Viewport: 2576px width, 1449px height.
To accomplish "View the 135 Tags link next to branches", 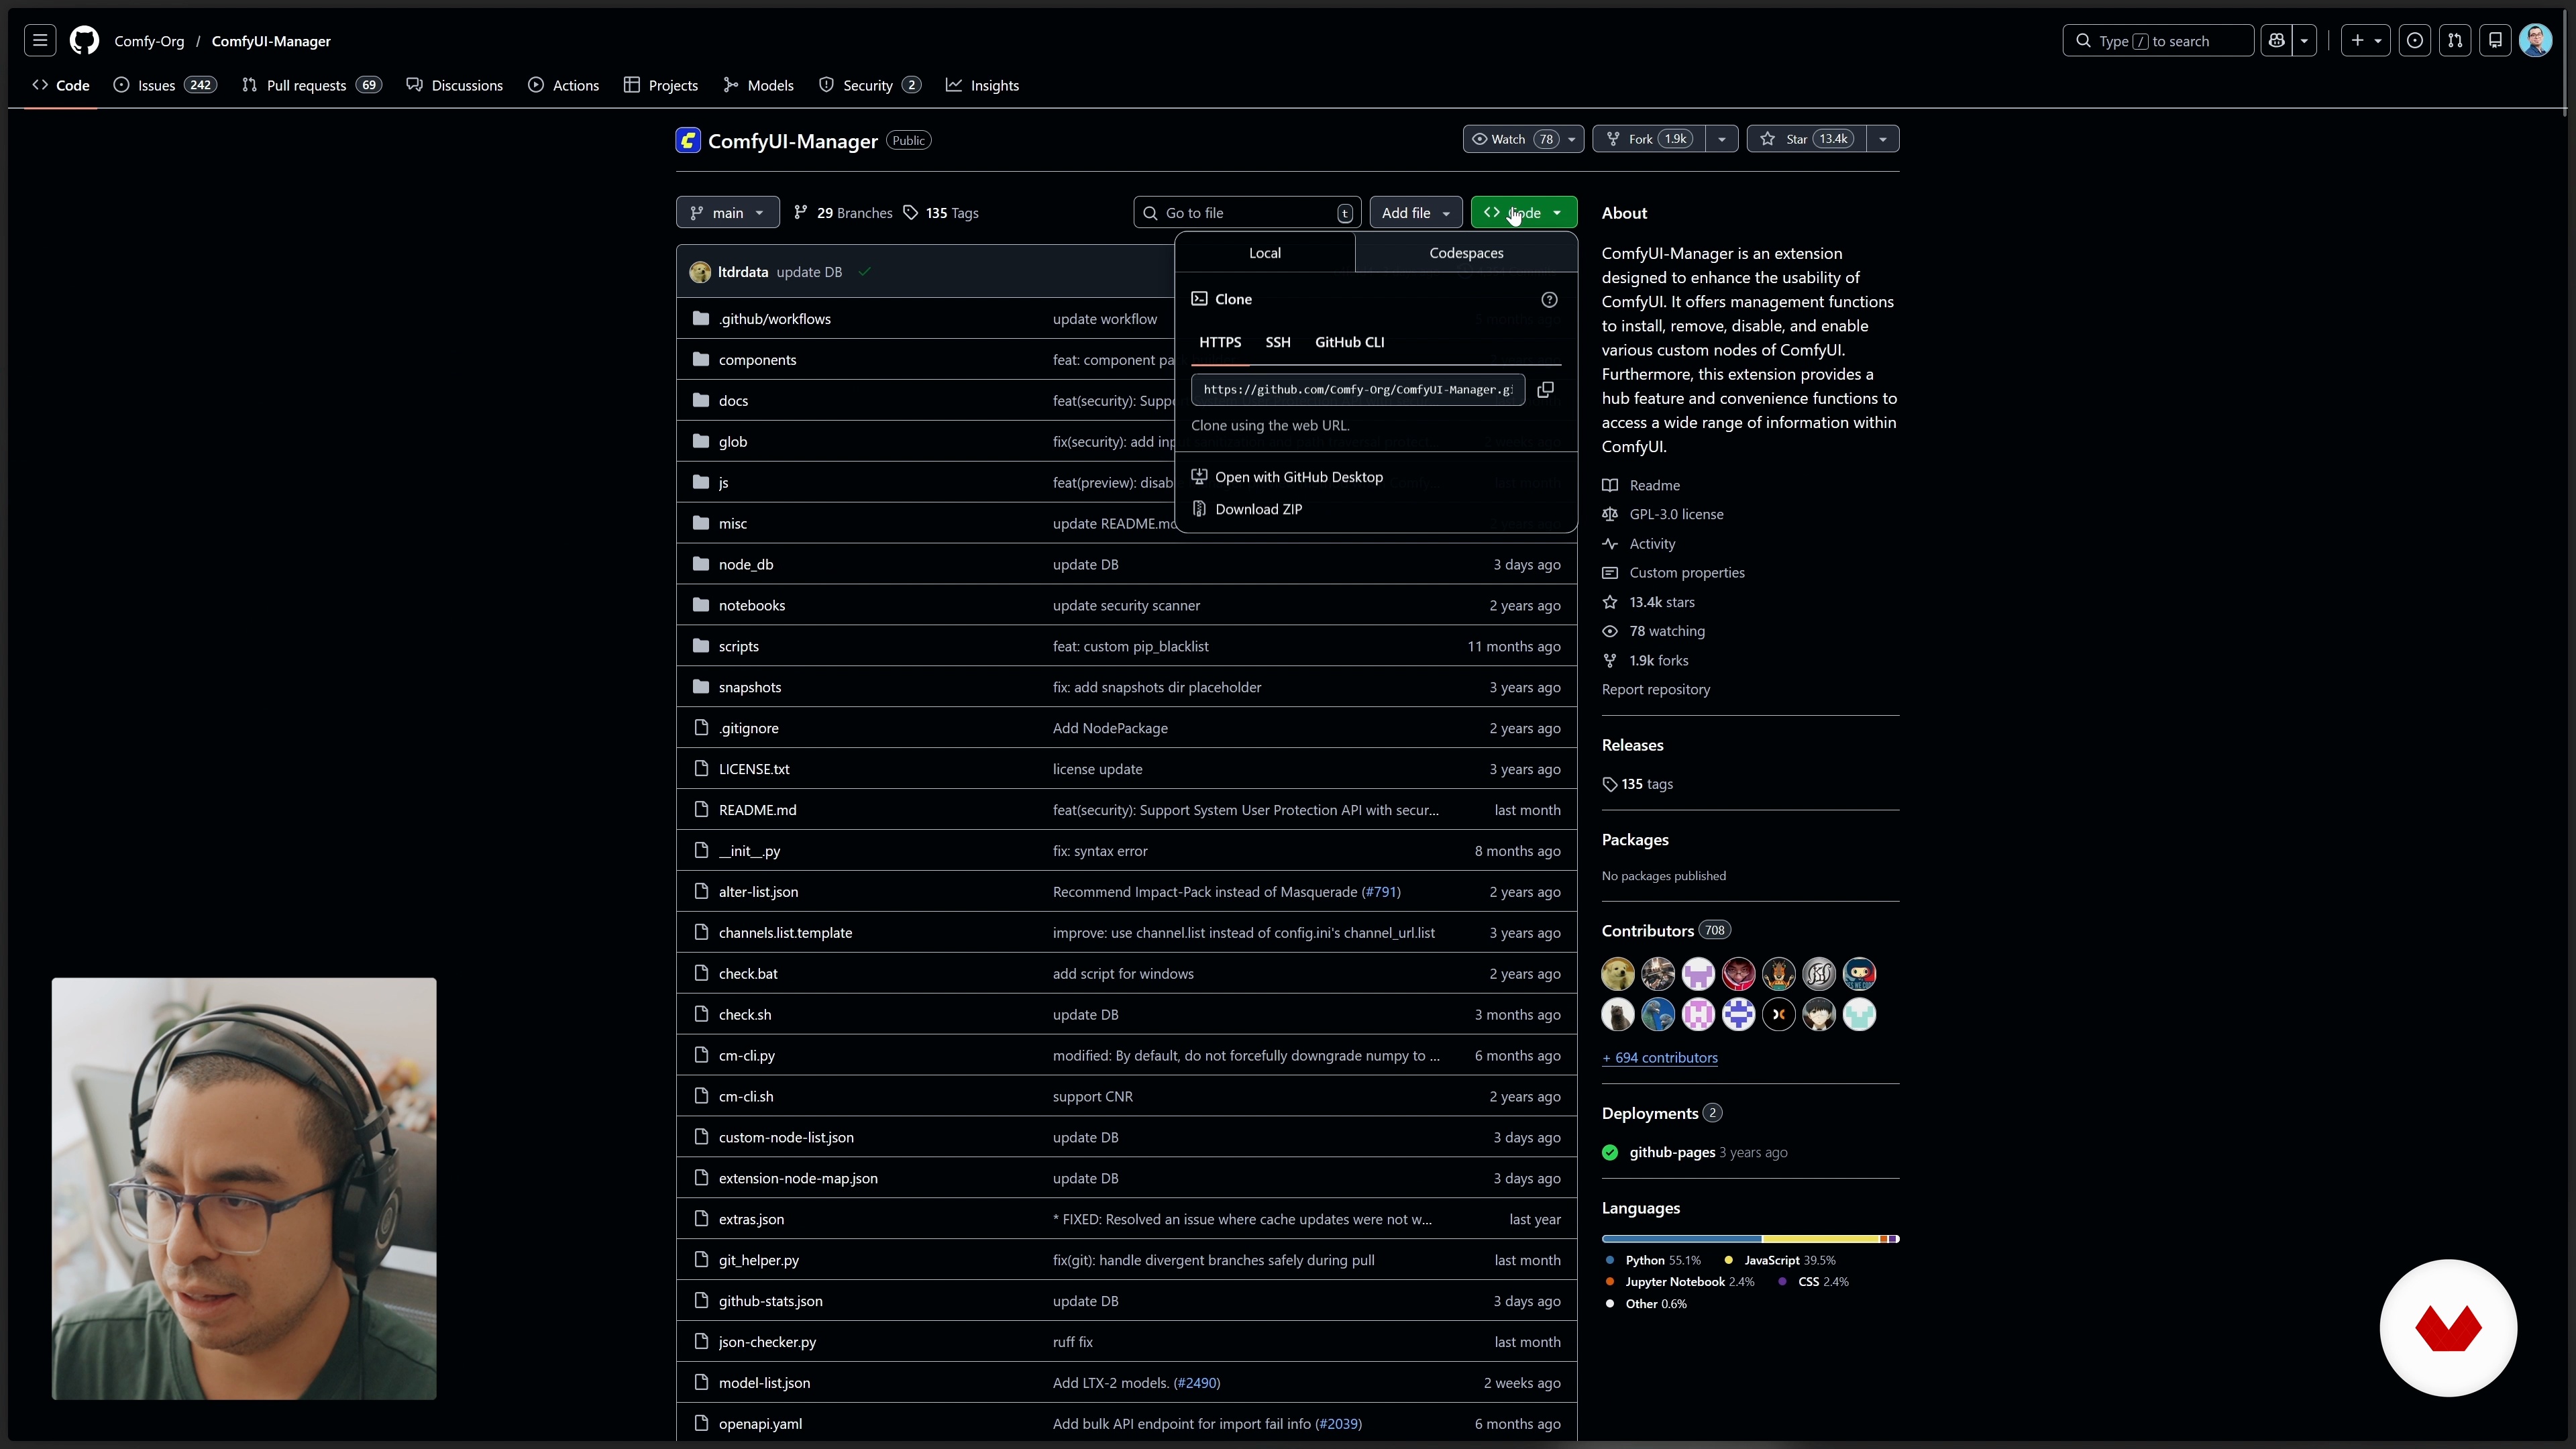I will [941, 213].
